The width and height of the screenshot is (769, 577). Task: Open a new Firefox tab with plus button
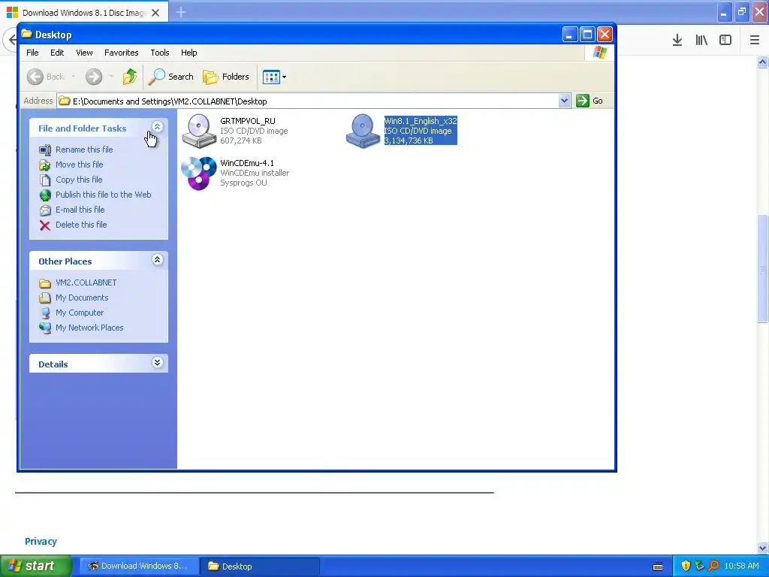(181, 12)
